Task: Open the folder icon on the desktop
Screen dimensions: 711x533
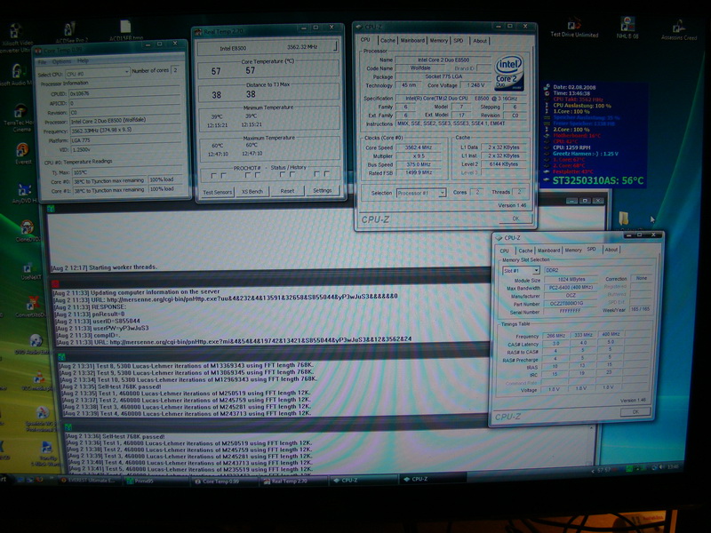Action: (624, 219)
